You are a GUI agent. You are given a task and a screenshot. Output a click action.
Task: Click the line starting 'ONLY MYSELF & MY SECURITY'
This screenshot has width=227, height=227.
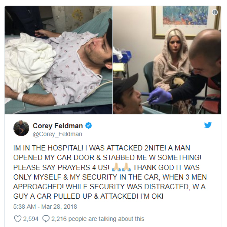(x=110, y=177)
